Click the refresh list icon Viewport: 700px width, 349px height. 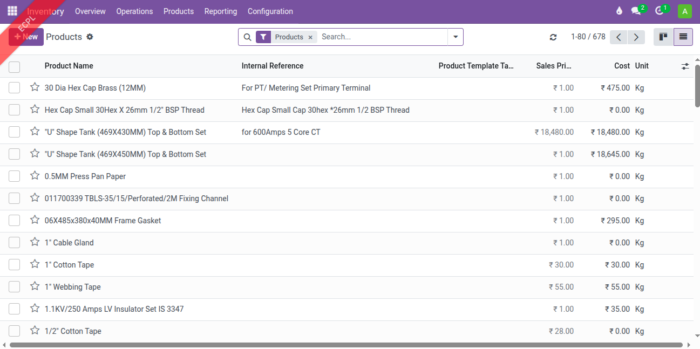[x=553, y=37]
